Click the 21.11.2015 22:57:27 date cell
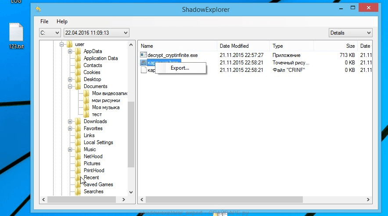The image size is (388, 216). tap(241, 55)
